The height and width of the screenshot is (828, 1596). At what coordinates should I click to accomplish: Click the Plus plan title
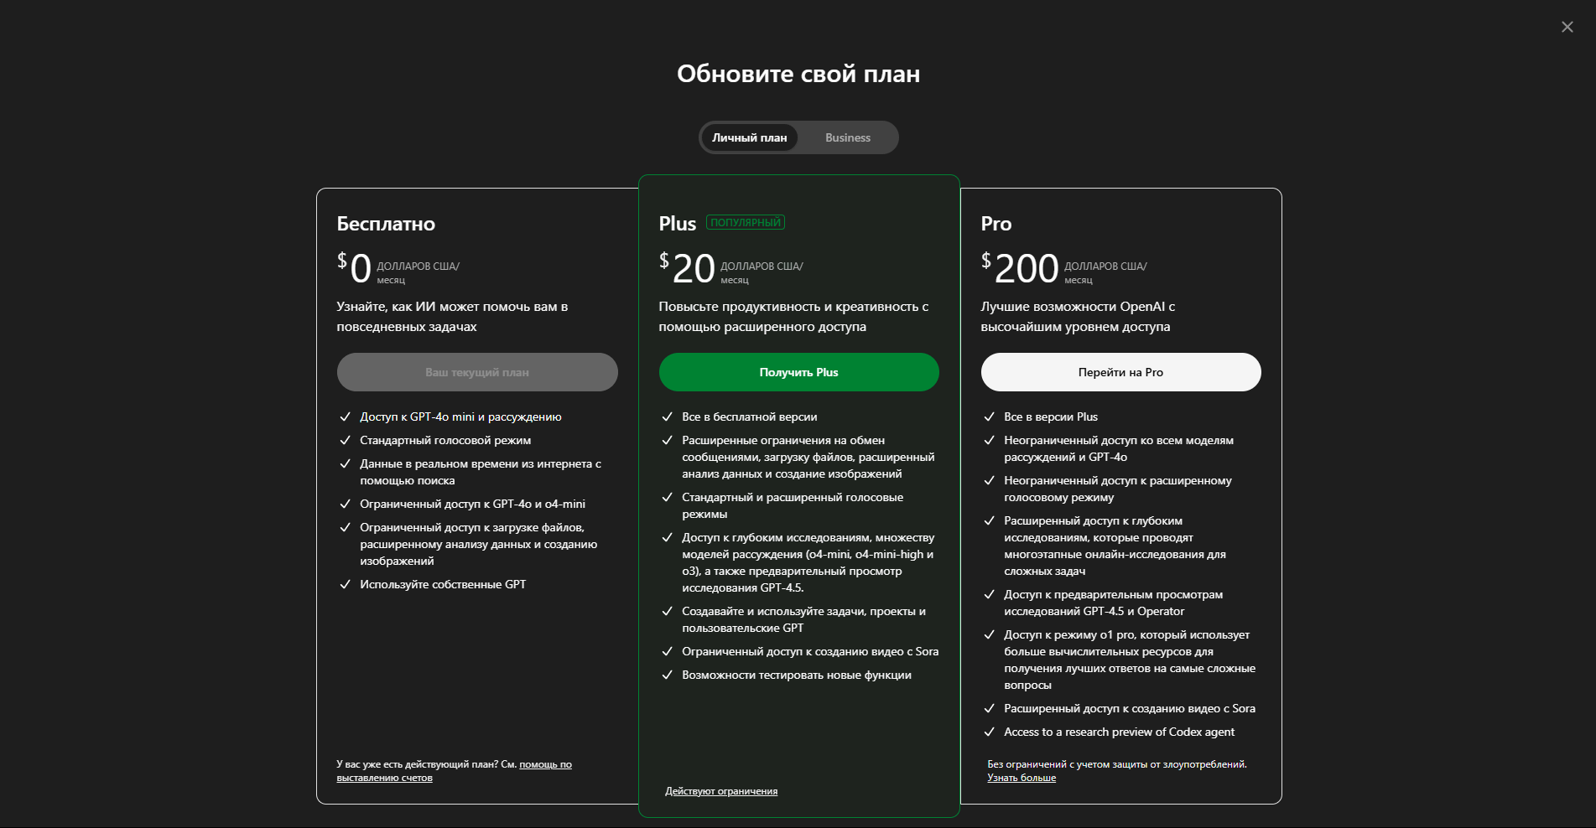pos(678,224)
